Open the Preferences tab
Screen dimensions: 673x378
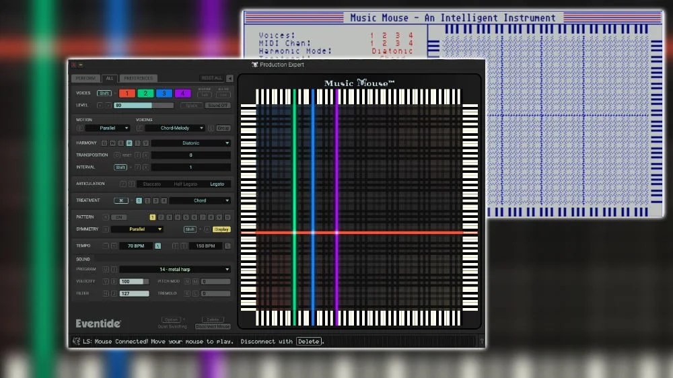point(138,78)
